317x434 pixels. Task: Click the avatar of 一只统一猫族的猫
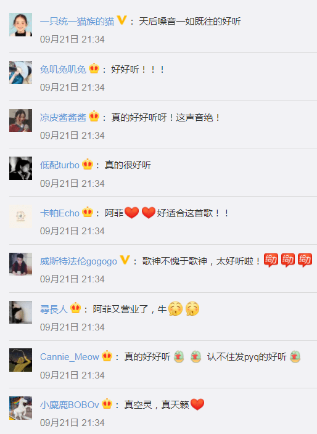pyautogui.click(x=21, y=25)
